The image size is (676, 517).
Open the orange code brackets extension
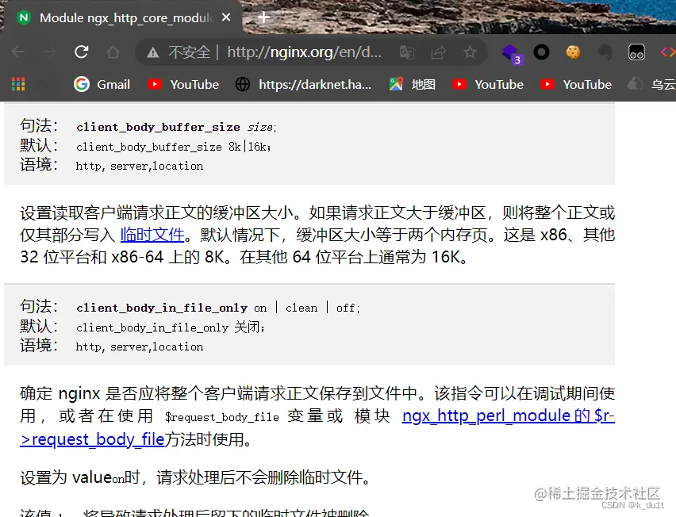670,52
